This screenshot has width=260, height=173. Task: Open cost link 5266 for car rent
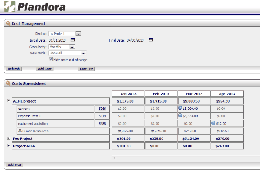102,109
